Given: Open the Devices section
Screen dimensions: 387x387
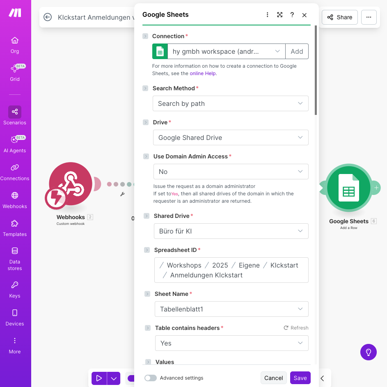Looking at the screenshot, I should pos(15,318).
